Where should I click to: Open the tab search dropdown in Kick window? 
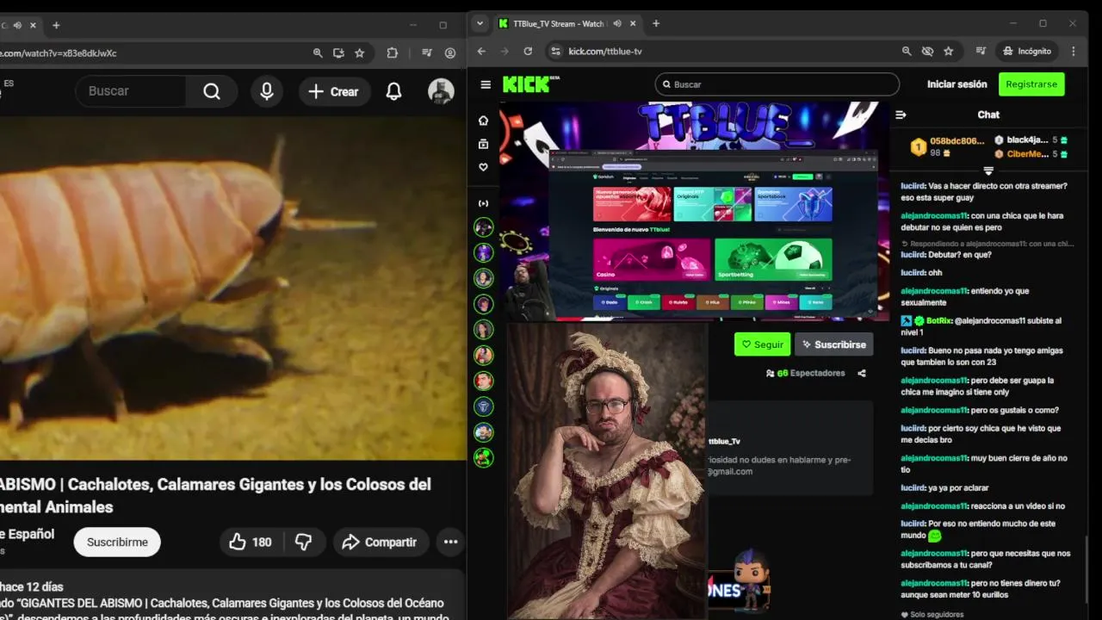coord(480,23)
